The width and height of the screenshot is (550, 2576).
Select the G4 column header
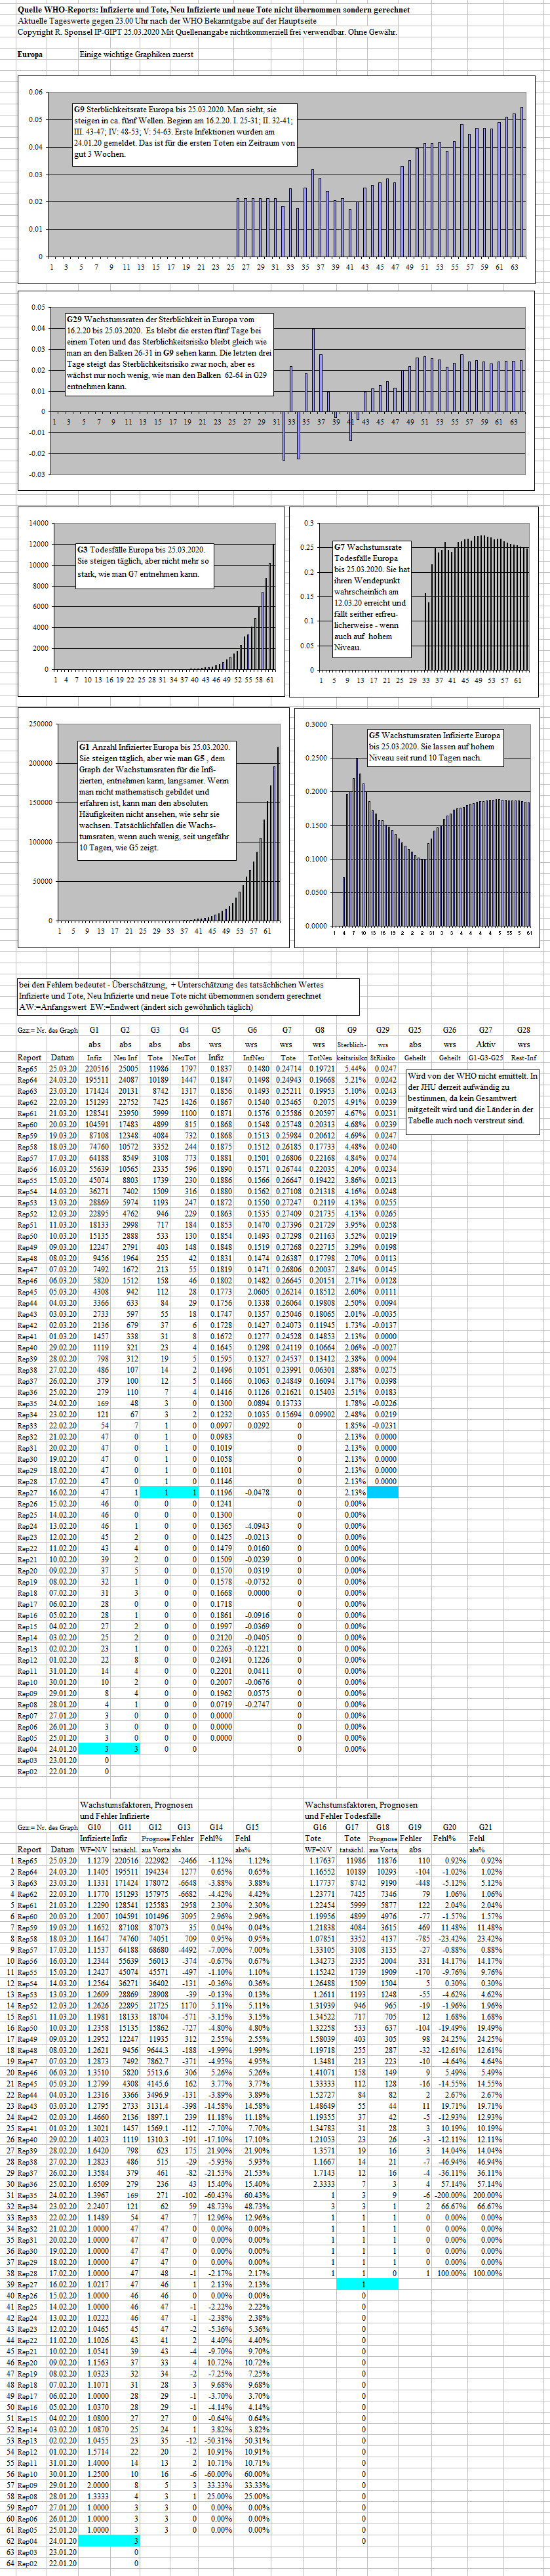click(185, 1029)
